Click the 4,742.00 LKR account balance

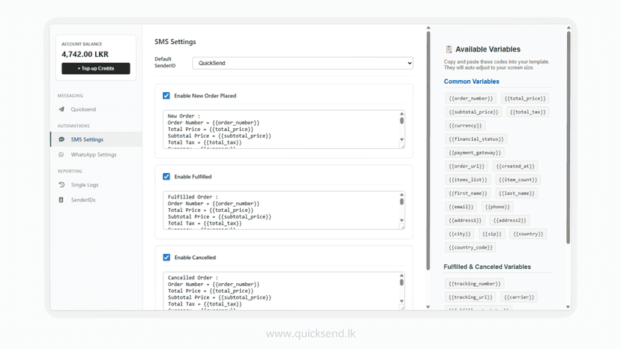point(85,54)
